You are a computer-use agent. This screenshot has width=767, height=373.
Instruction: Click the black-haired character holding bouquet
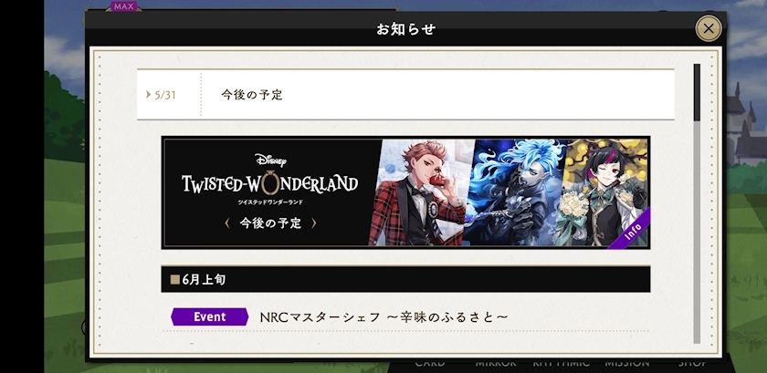click(602, 192)
